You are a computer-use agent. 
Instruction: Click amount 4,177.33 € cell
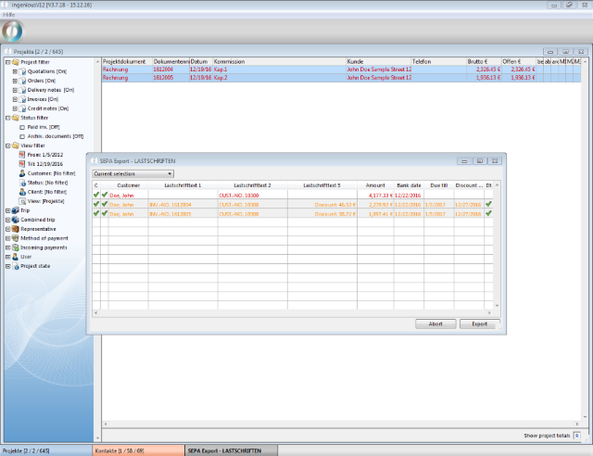(x=375, y=196)
